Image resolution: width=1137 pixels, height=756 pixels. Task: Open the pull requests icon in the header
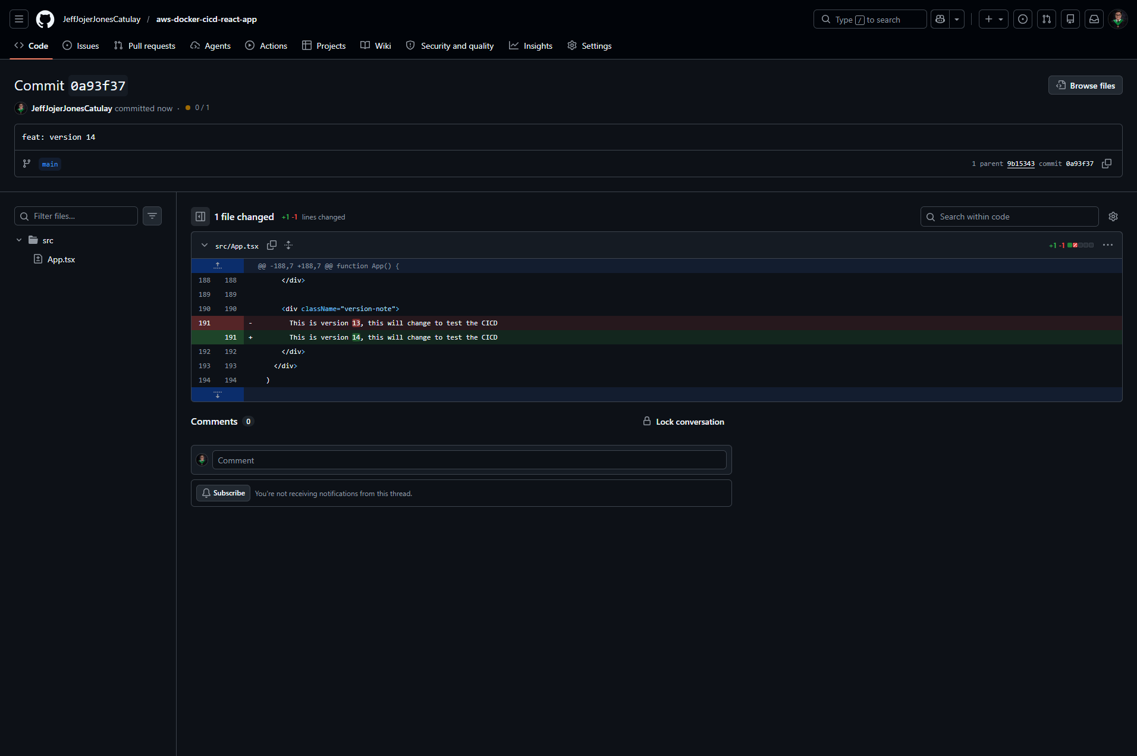pyautogui.click(x=1047, y=19)
